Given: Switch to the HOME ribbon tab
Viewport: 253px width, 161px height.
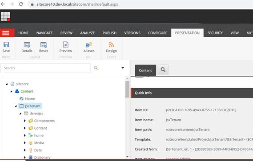Looking at the screenshot, I should point(24,33).
